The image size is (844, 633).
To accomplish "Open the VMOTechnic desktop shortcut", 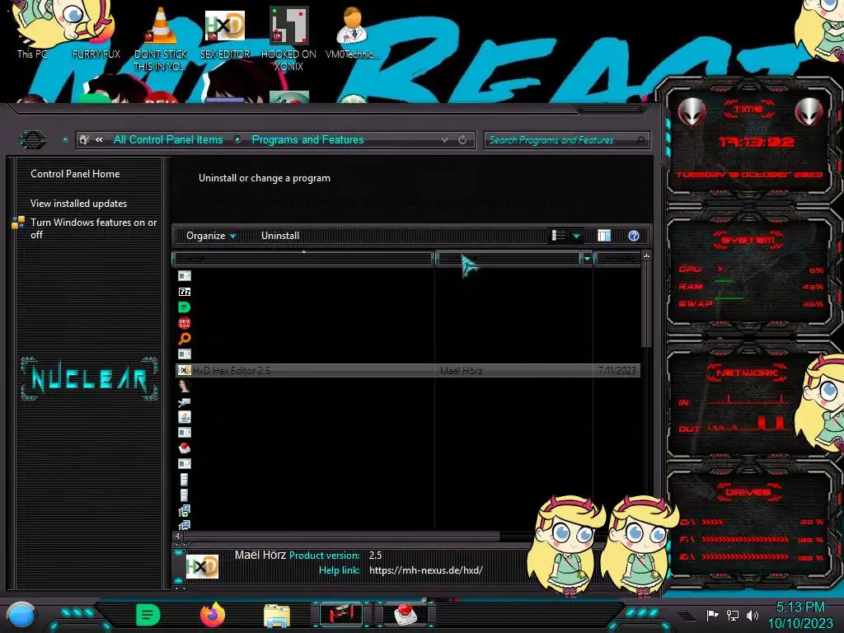I will 352,32.
